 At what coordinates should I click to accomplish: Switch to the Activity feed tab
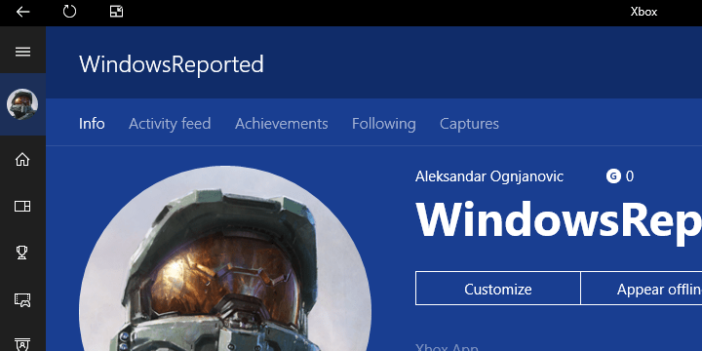click(170, 124)
